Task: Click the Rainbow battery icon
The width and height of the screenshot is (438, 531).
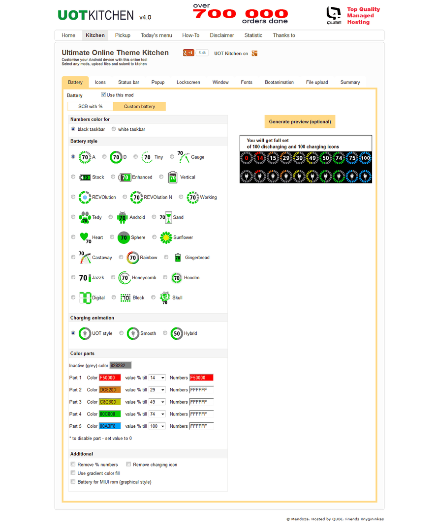Action: coord(132,257)
